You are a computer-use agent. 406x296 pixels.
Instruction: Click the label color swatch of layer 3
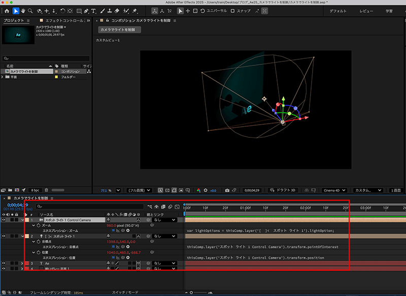[x=26, y=263]
